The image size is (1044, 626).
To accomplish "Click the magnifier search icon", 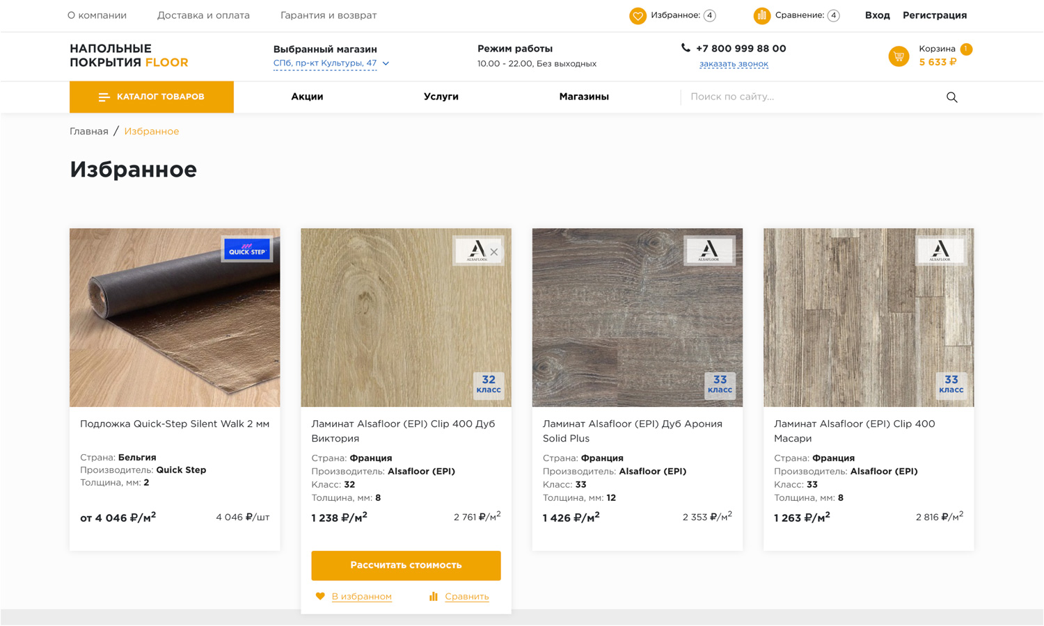I will point(951,97).
